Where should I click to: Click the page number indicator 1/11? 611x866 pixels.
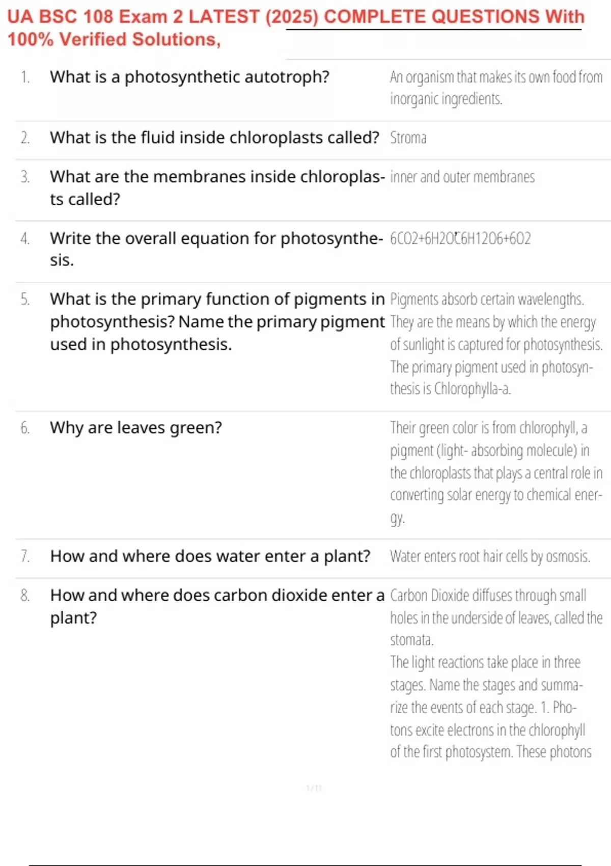pos(314,788)
